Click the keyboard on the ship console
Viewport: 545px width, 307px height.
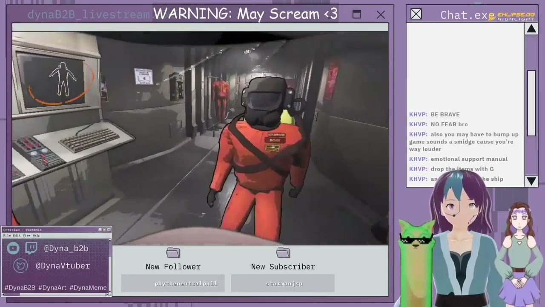pyautogui.click(x=89, y=140)
